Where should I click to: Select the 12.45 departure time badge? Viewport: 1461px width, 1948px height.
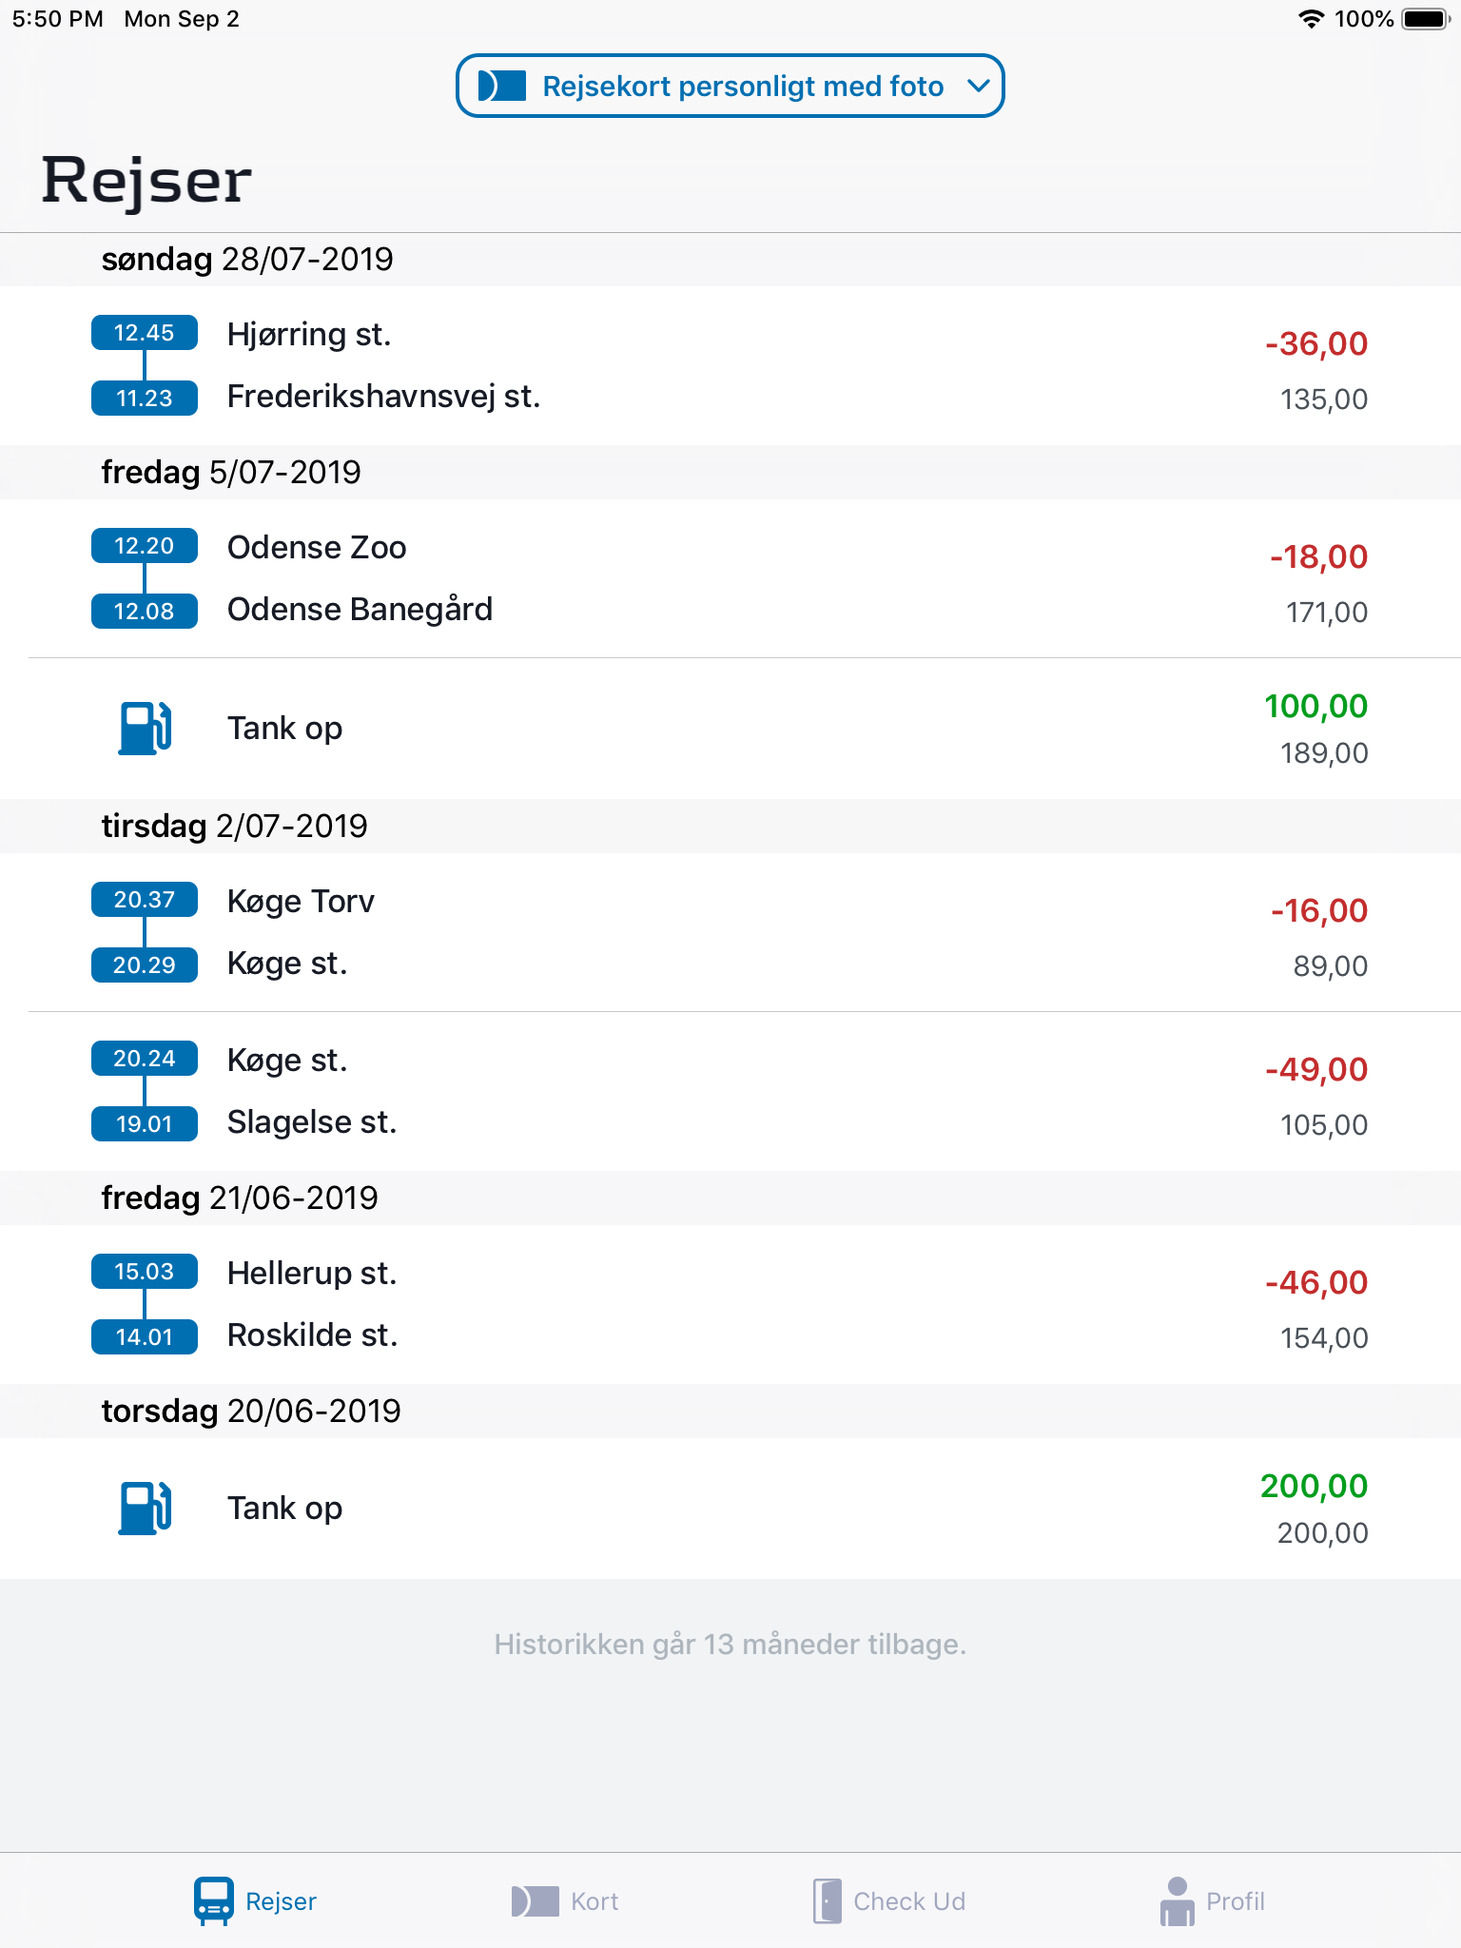pos(144,332)
